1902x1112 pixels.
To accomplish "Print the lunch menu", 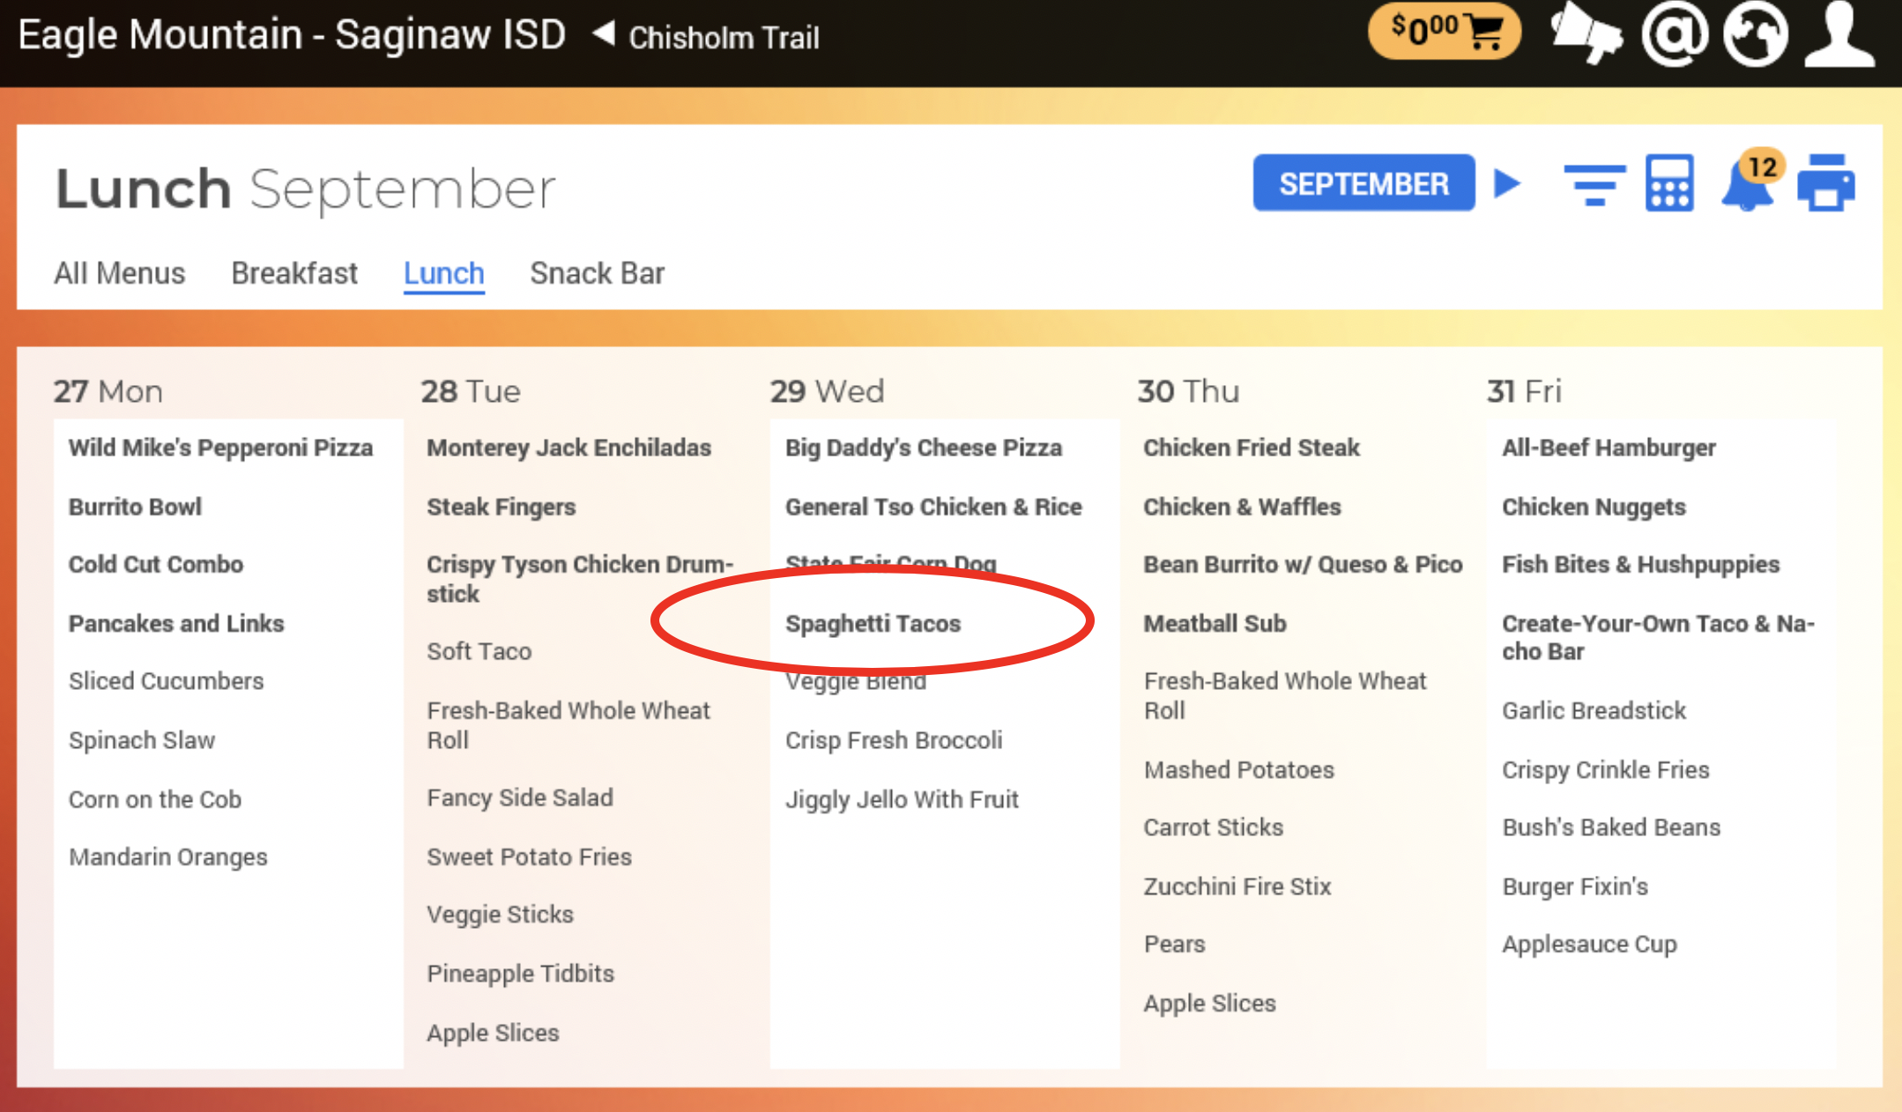I will click(x=1825, y=184).
